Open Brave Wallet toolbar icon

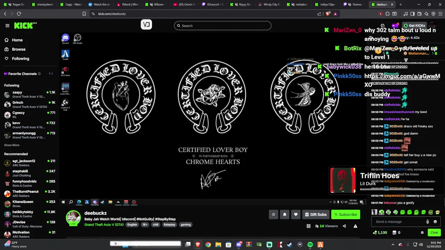click(x=419, y=14)
